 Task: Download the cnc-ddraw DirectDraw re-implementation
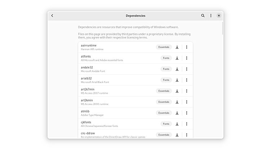click(177, 135)
